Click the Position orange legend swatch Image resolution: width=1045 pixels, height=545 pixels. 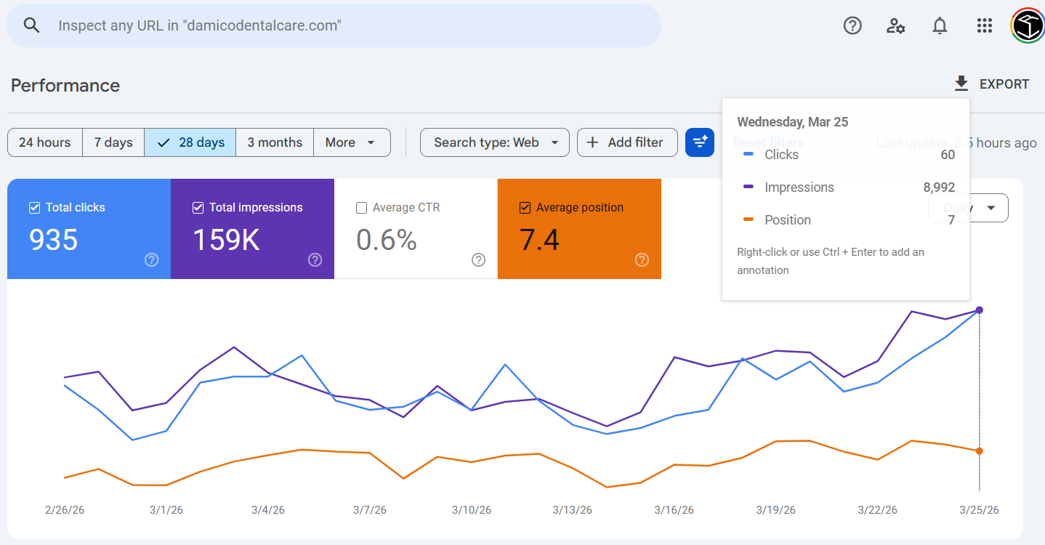coord(749,220)
